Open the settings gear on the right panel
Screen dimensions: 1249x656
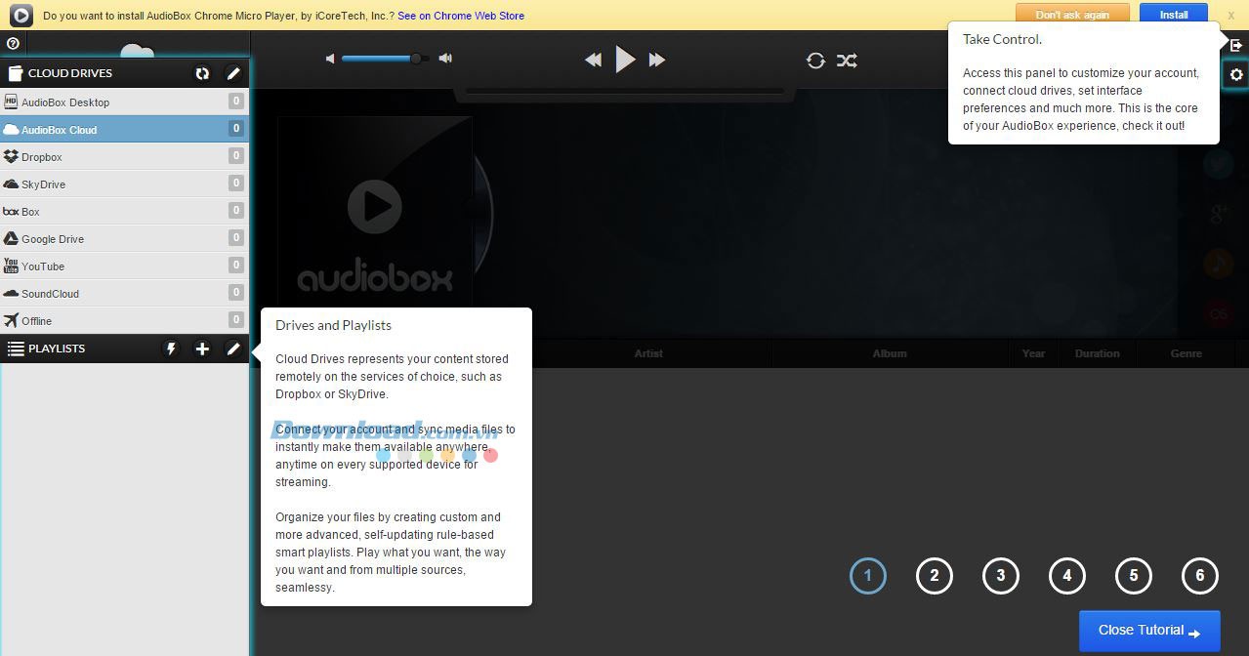click(1235, 74)
